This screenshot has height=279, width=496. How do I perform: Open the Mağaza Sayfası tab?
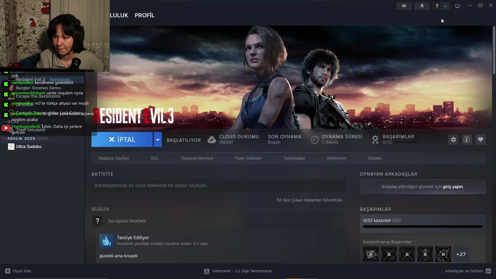coord(114,158)
